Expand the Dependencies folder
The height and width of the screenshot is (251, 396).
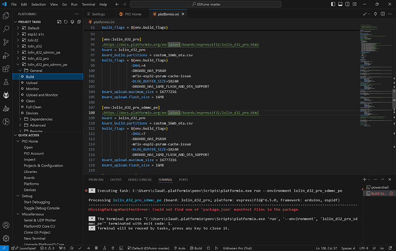(20, 119)
